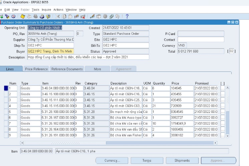Click item cell 3.46.15.108.000.00.00
Screen dimensions: 249x166
pos(58,94)
